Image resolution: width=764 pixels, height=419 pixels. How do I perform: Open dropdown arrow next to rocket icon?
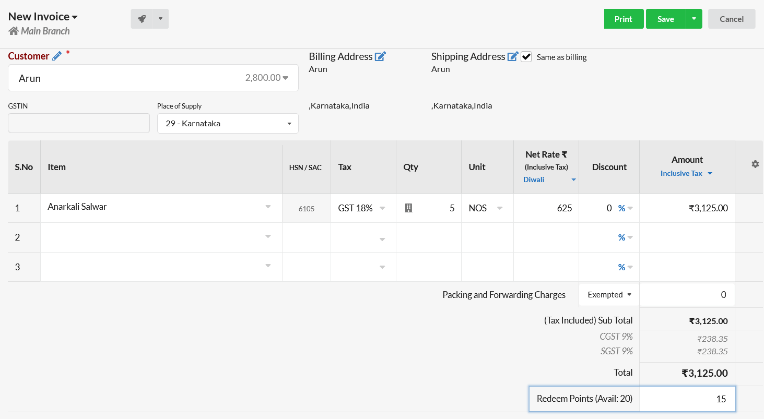tap(160, 19)
